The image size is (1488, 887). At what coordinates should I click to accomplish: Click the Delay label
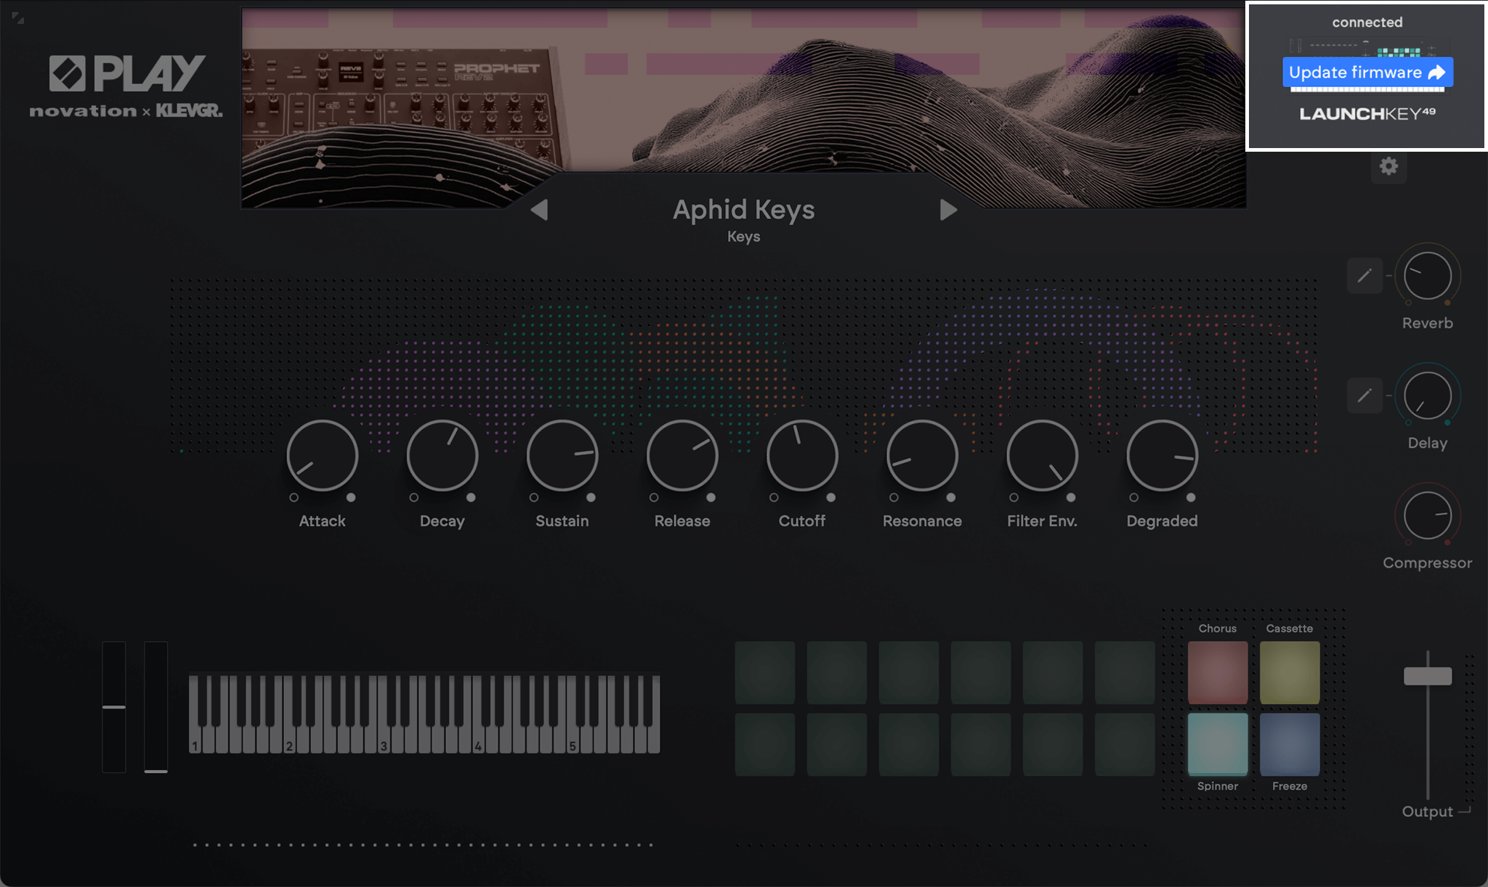(x=1427, y=443)
